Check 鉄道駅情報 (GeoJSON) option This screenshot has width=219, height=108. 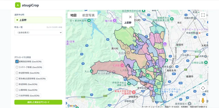17,73
